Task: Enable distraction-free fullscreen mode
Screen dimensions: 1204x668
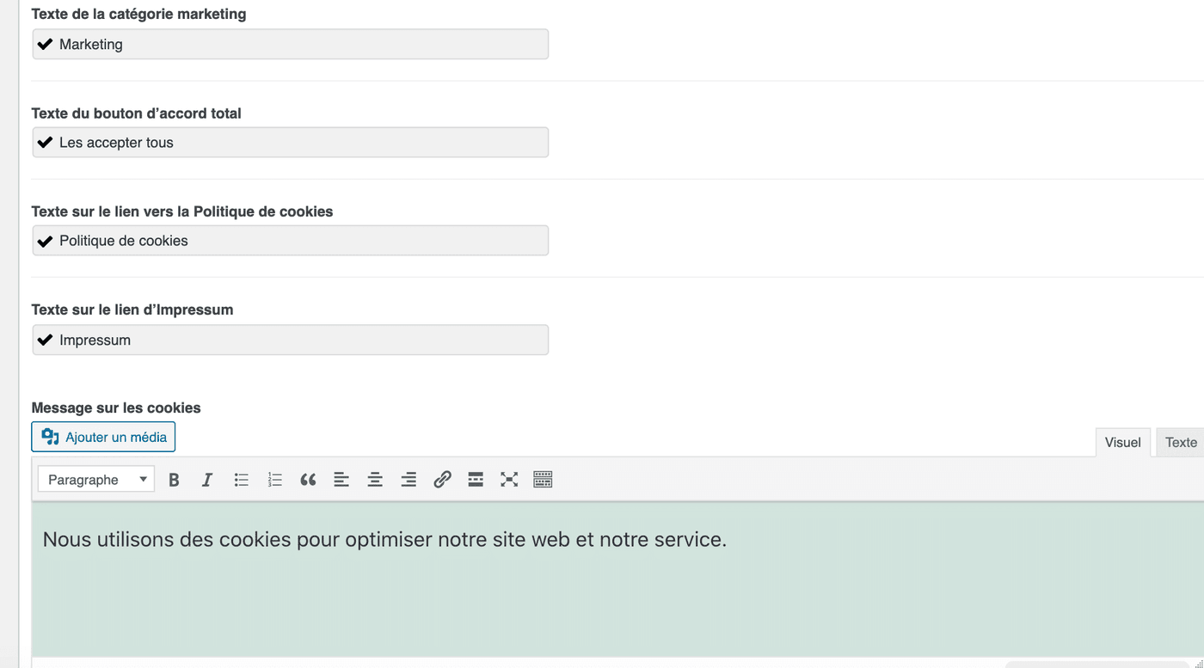Action: [x=509, y=480]
